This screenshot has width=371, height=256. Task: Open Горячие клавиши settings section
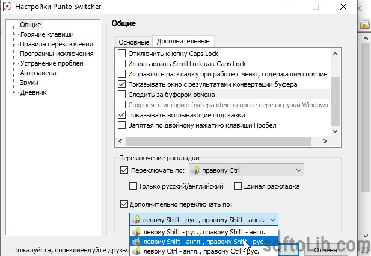point(47,34)
